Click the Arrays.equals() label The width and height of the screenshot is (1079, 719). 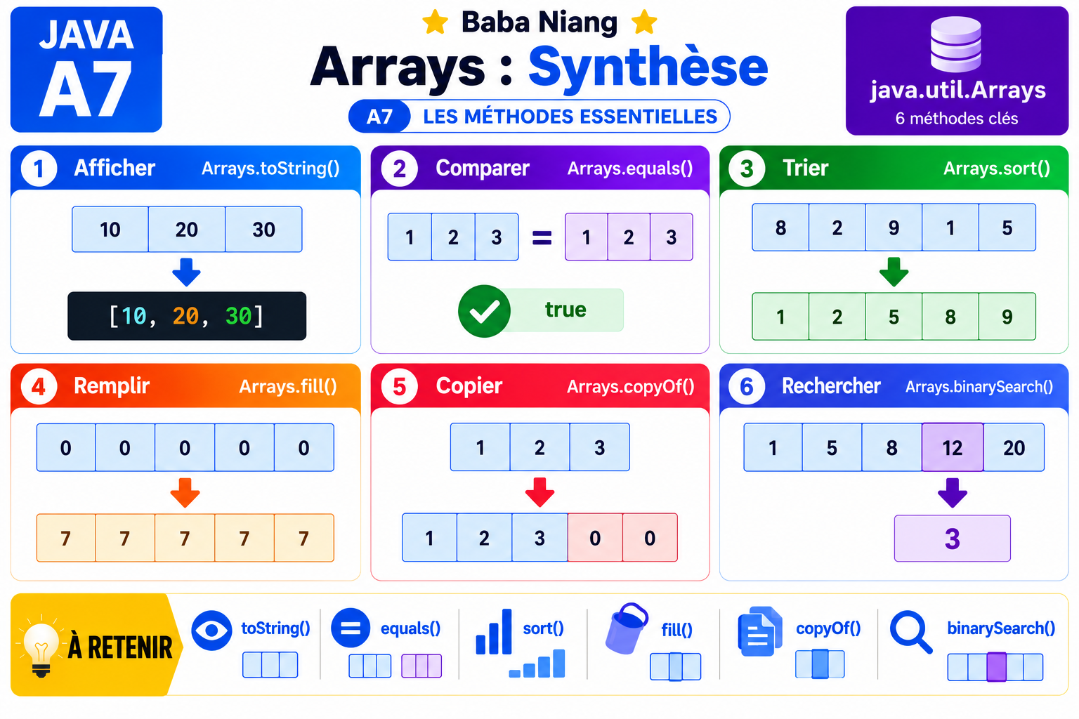click(630, 169)
